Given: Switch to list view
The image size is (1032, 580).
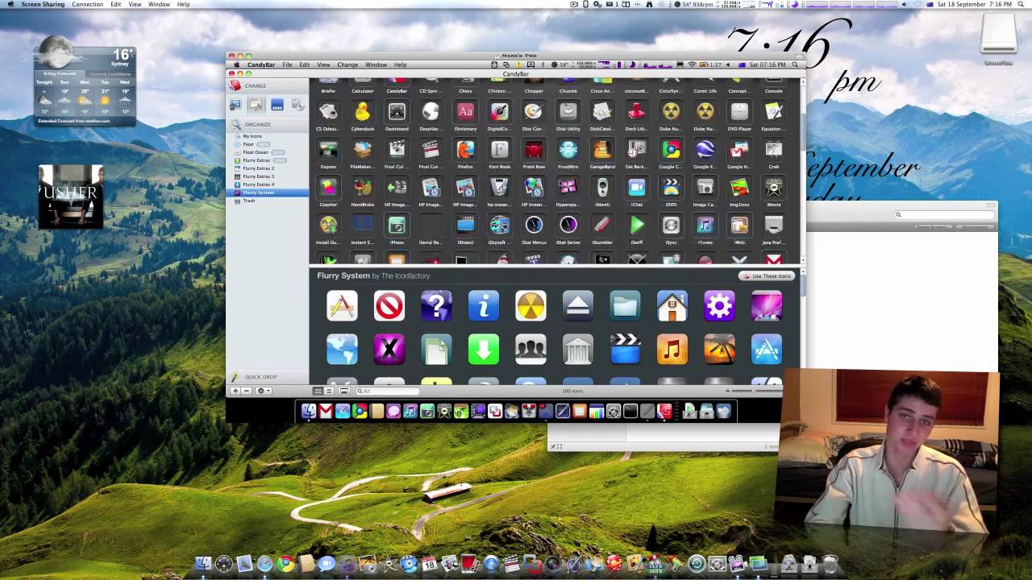Looking at the screenshot, I should click(329, 391).
